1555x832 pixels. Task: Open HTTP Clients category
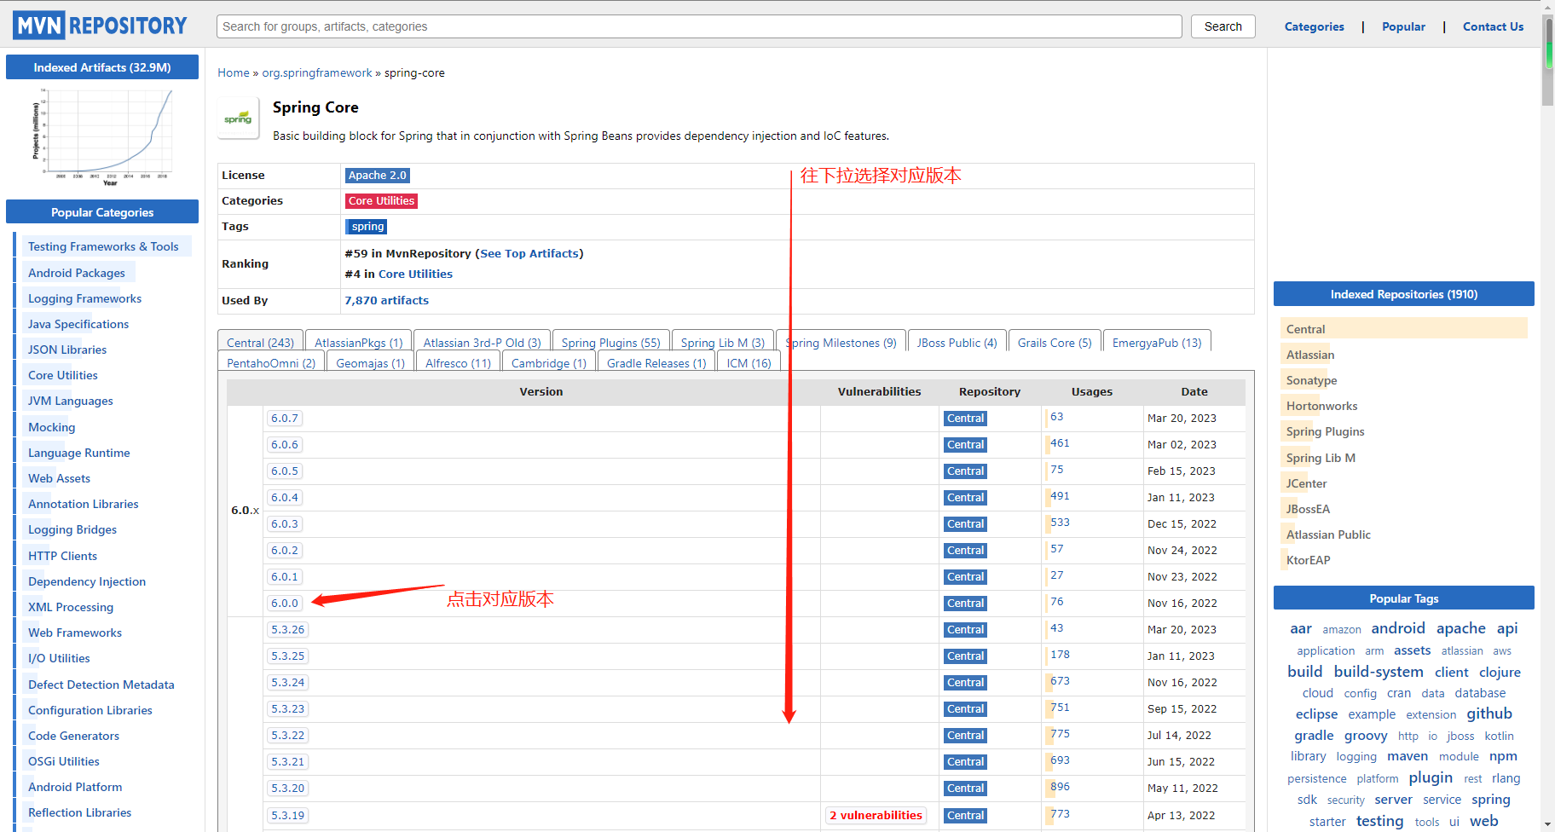(62, 556)
